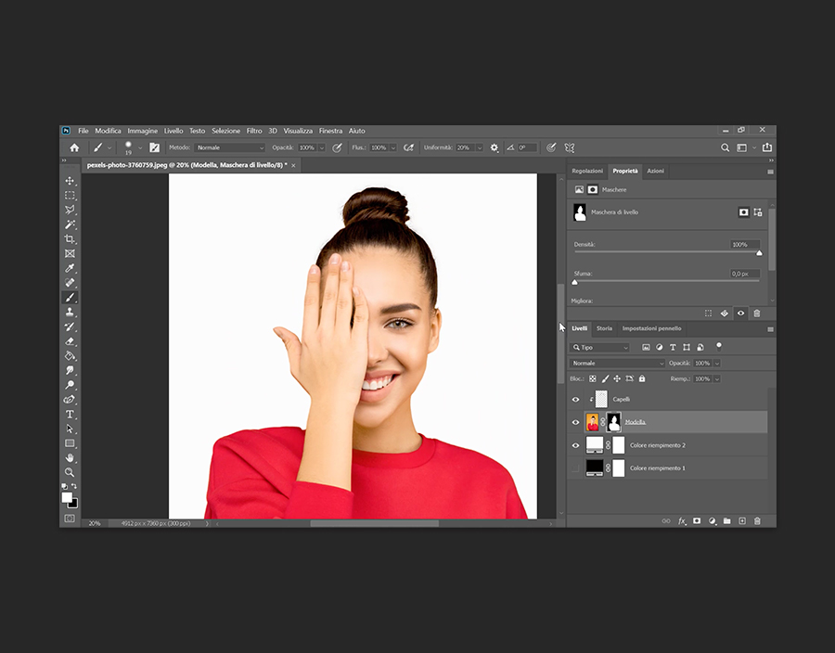Screen dimensions: 835x653
Task: Open brush Opacità dropdown arrow
Action: click(x=322, y=148)
